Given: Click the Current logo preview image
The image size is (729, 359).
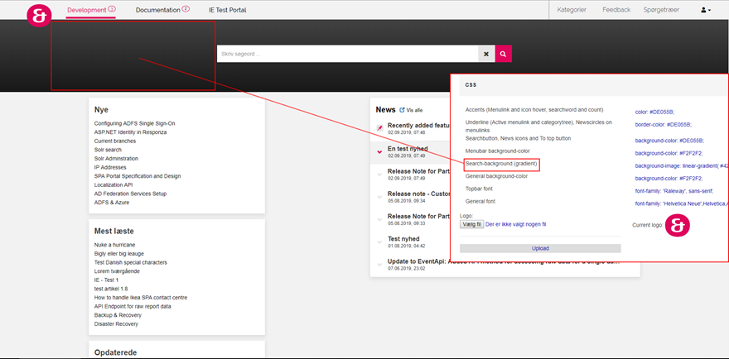Looking at the screenshot, I should point(678,225).
